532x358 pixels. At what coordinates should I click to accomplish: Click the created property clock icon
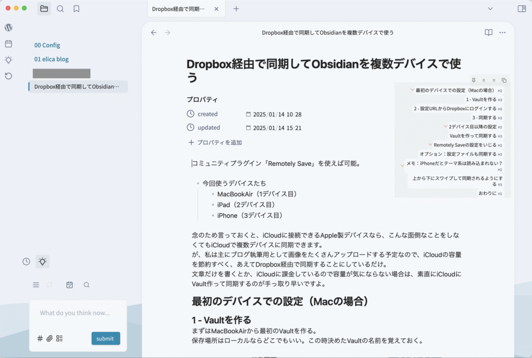point(191,114)
